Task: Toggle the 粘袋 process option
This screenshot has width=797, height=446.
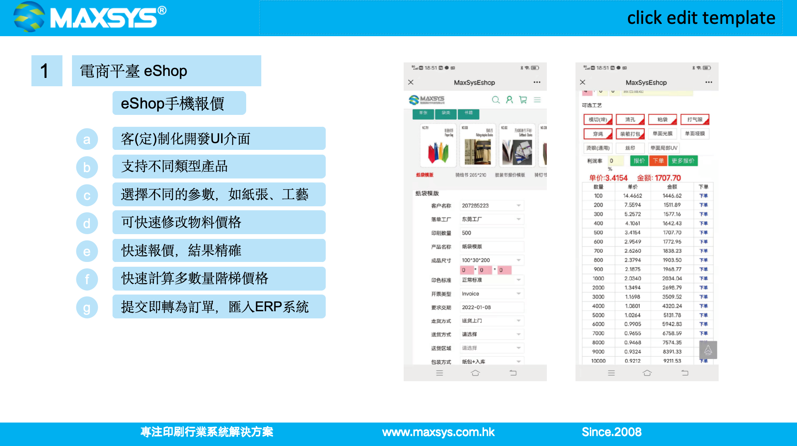Action: [663, 119]
